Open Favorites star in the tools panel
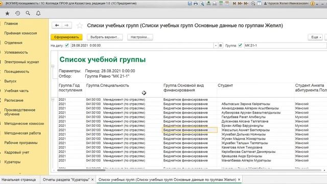Screen dimensions: 327x184 click(7, 13)
